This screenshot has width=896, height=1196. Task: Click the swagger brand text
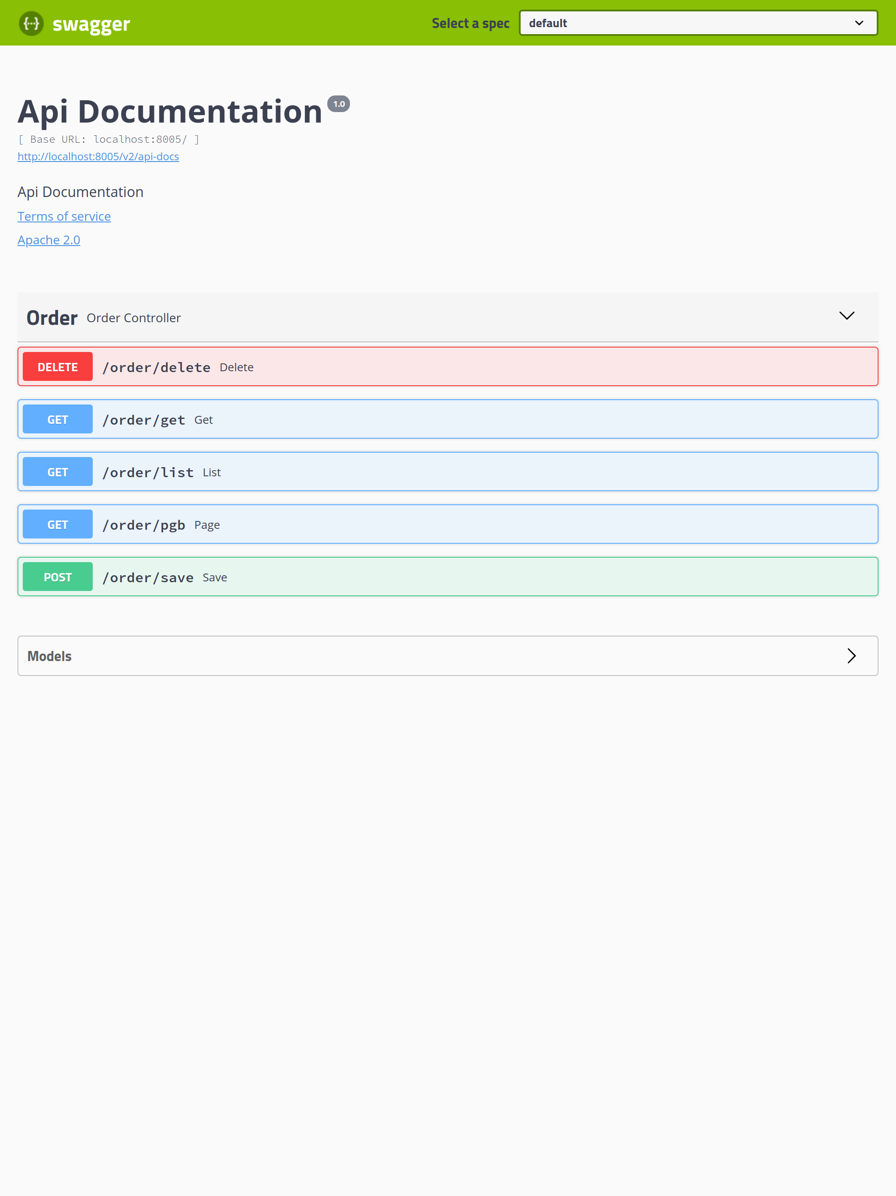point(91,24)
